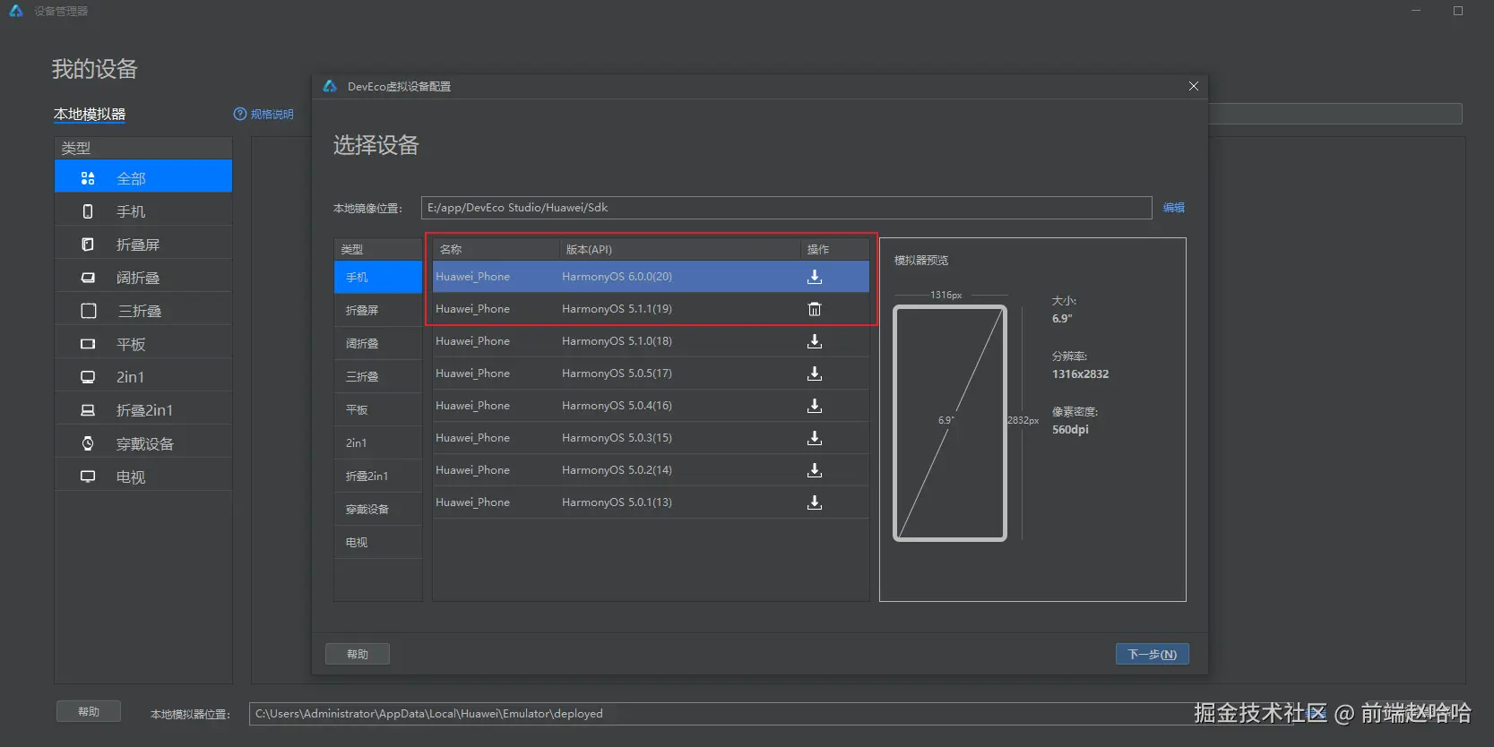
Task: Select the HarmonyOS 5.0.3(15) version cell
Action: pos(617,438)
